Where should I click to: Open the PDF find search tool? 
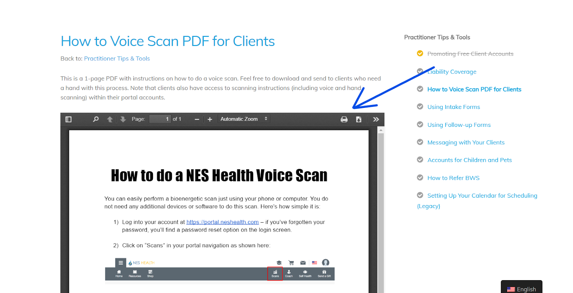(x=96, y=119)
